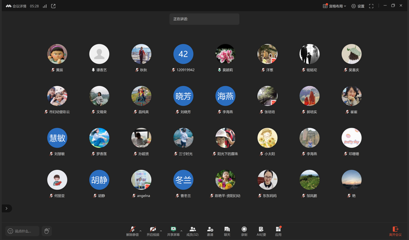409x240 pixels.
Task: Expand audio options arrow beside 解除静音
Action: click(x=140, y=231)
